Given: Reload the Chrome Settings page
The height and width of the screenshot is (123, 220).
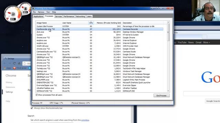Looking at the screenshot, I should click(14, 64).
